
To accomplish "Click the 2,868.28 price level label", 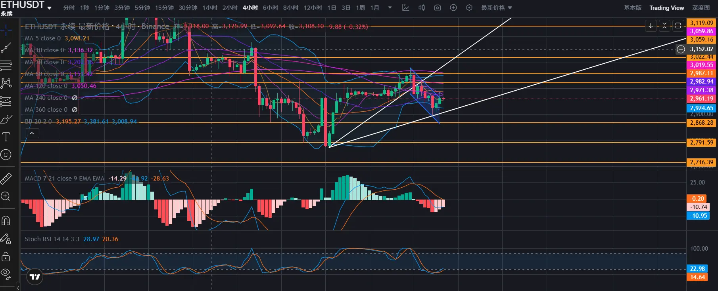I will [x=702, y=123].
